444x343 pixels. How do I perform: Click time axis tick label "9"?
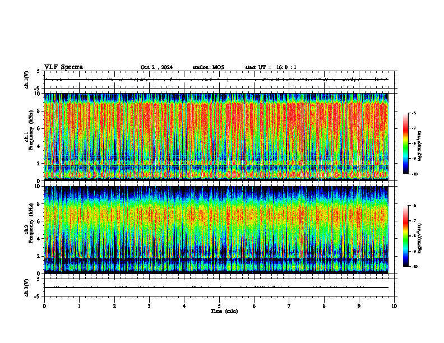[359, 306]
